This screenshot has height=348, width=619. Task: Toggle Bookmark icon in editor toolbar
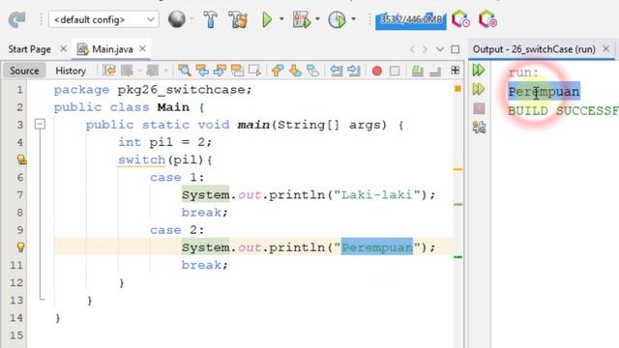click(x=312, y=71)
